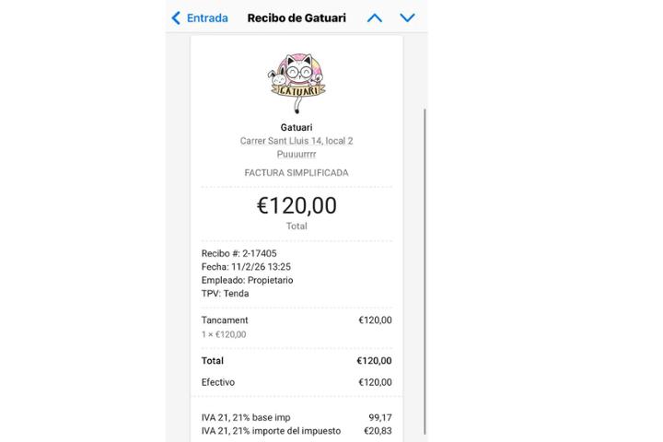The width and height of the screenshot is (663, 442).
Task: Click the vertical scrollbar of the receipt
Action: pos(425,267)
